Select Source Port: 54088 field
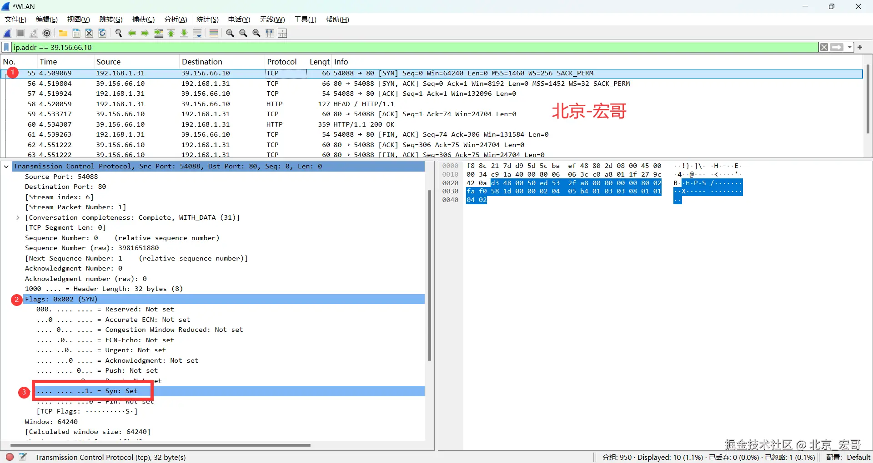873x463 pixels. point(61,177)
